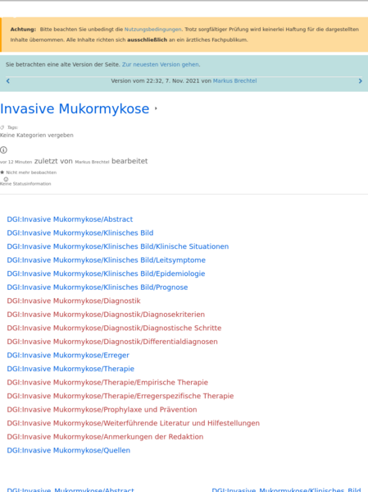368x492 pixels.
Task: Open Markus Brechtel profile link in version bar
Action: 234,80
